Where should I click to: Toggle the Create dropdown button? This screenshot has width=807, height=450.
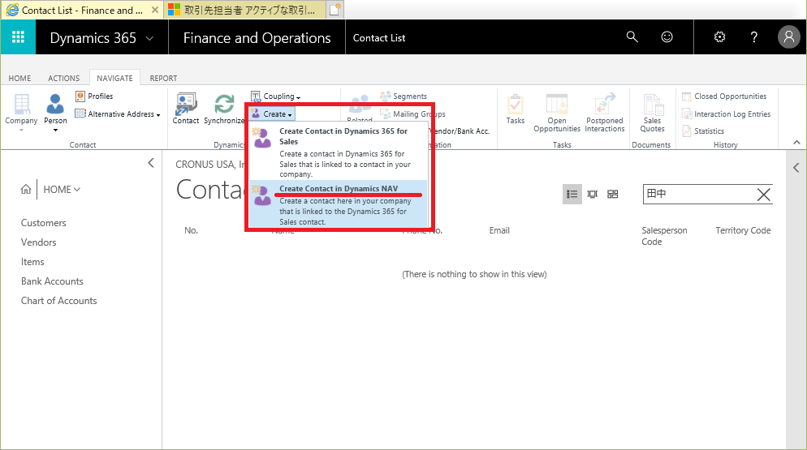(272, 114)
